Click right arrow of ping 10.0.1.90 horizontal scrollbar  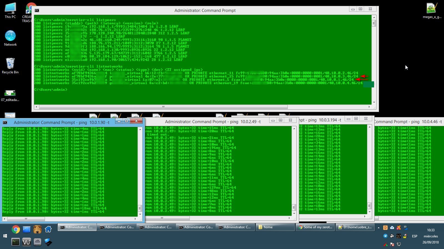(x=135, y=219)
